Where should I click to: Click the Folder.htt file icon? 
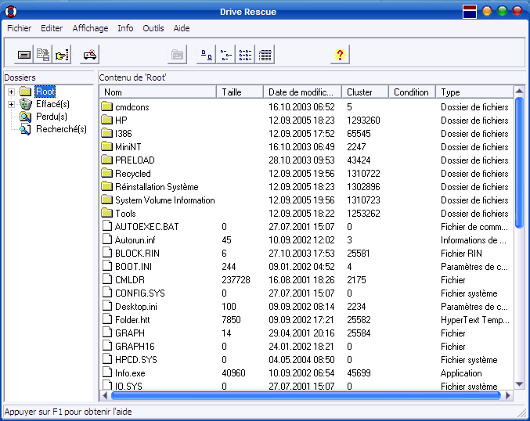107,319
